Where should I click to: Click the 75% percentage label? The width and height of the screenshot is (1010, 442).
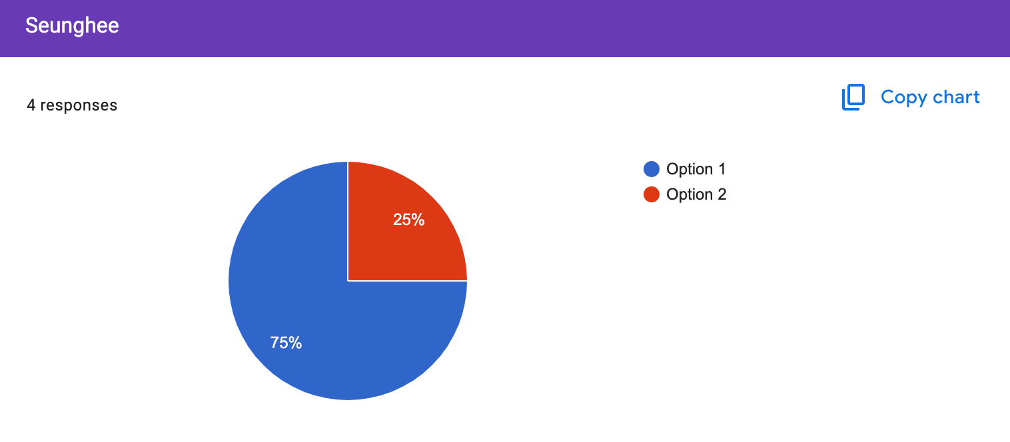pos(286,343)
